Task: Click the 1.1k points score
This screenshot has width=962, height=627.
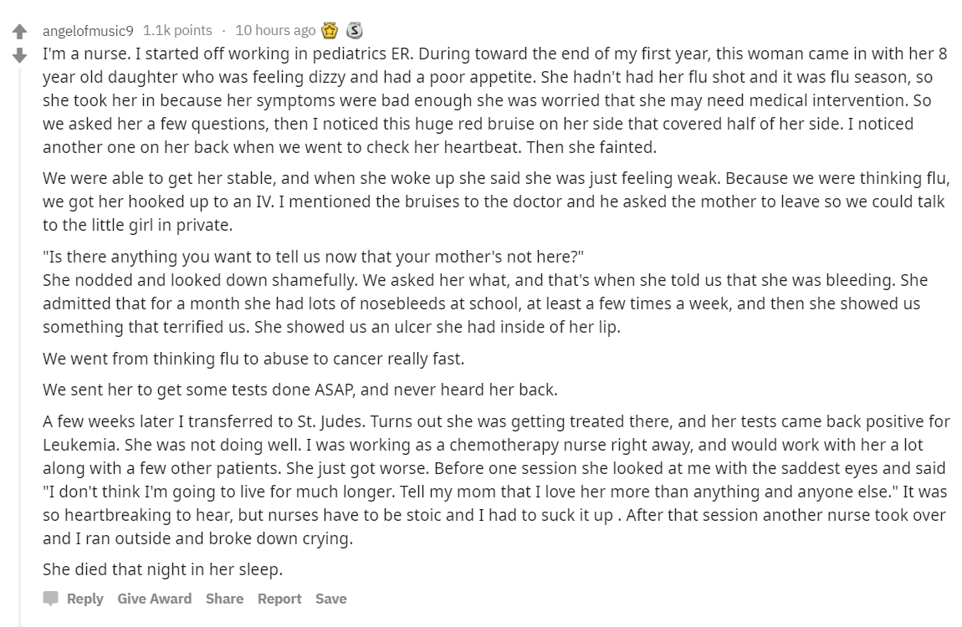Action: [177, 30]
